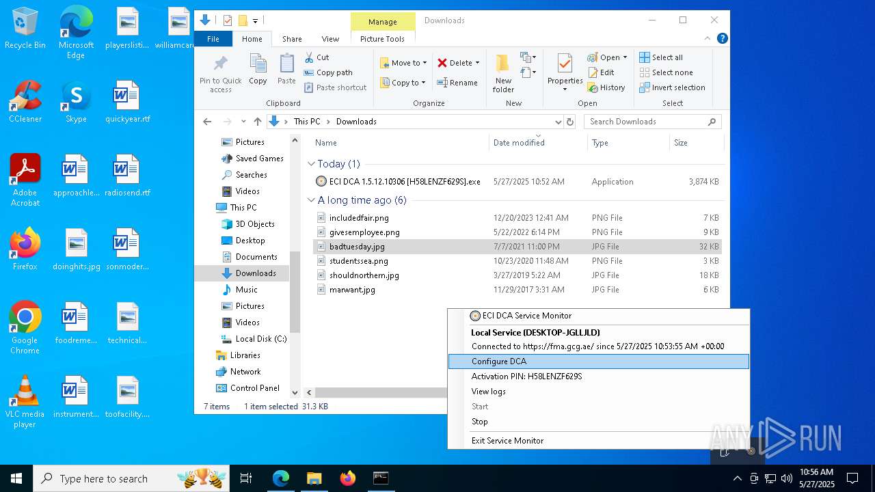Sort by Date modified column
This screenshot has height=492, width=875.
tap(538, 143)
